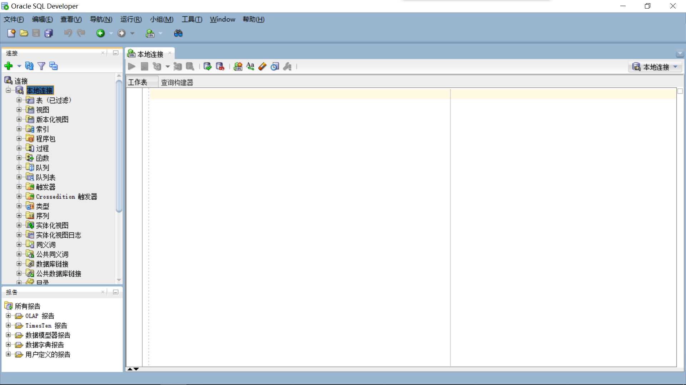
Task: Open the dropdown next to Forward button
Action: pyautogui.click(x=132, y=33)
